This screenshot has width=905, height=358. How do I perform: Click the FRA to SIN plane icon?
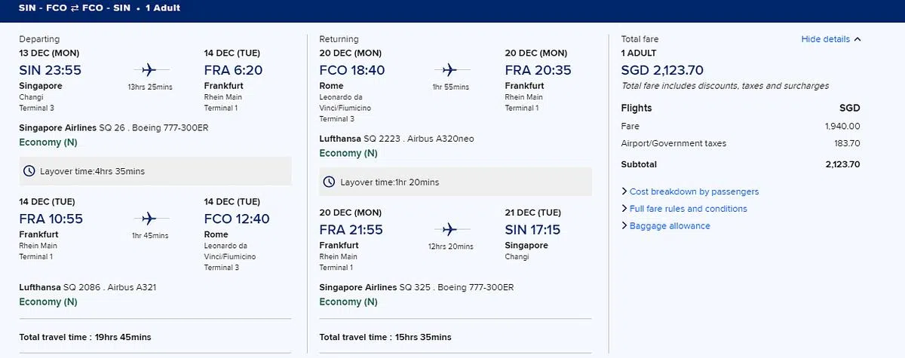pyautogui.click(x=450, y=229)
